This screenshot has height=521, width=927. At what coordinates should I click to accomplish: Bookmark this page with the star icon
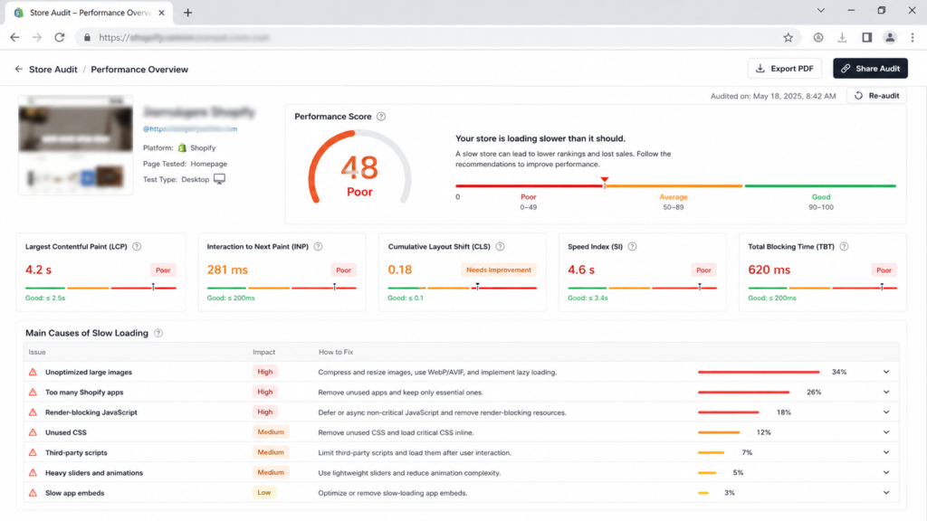788,37
